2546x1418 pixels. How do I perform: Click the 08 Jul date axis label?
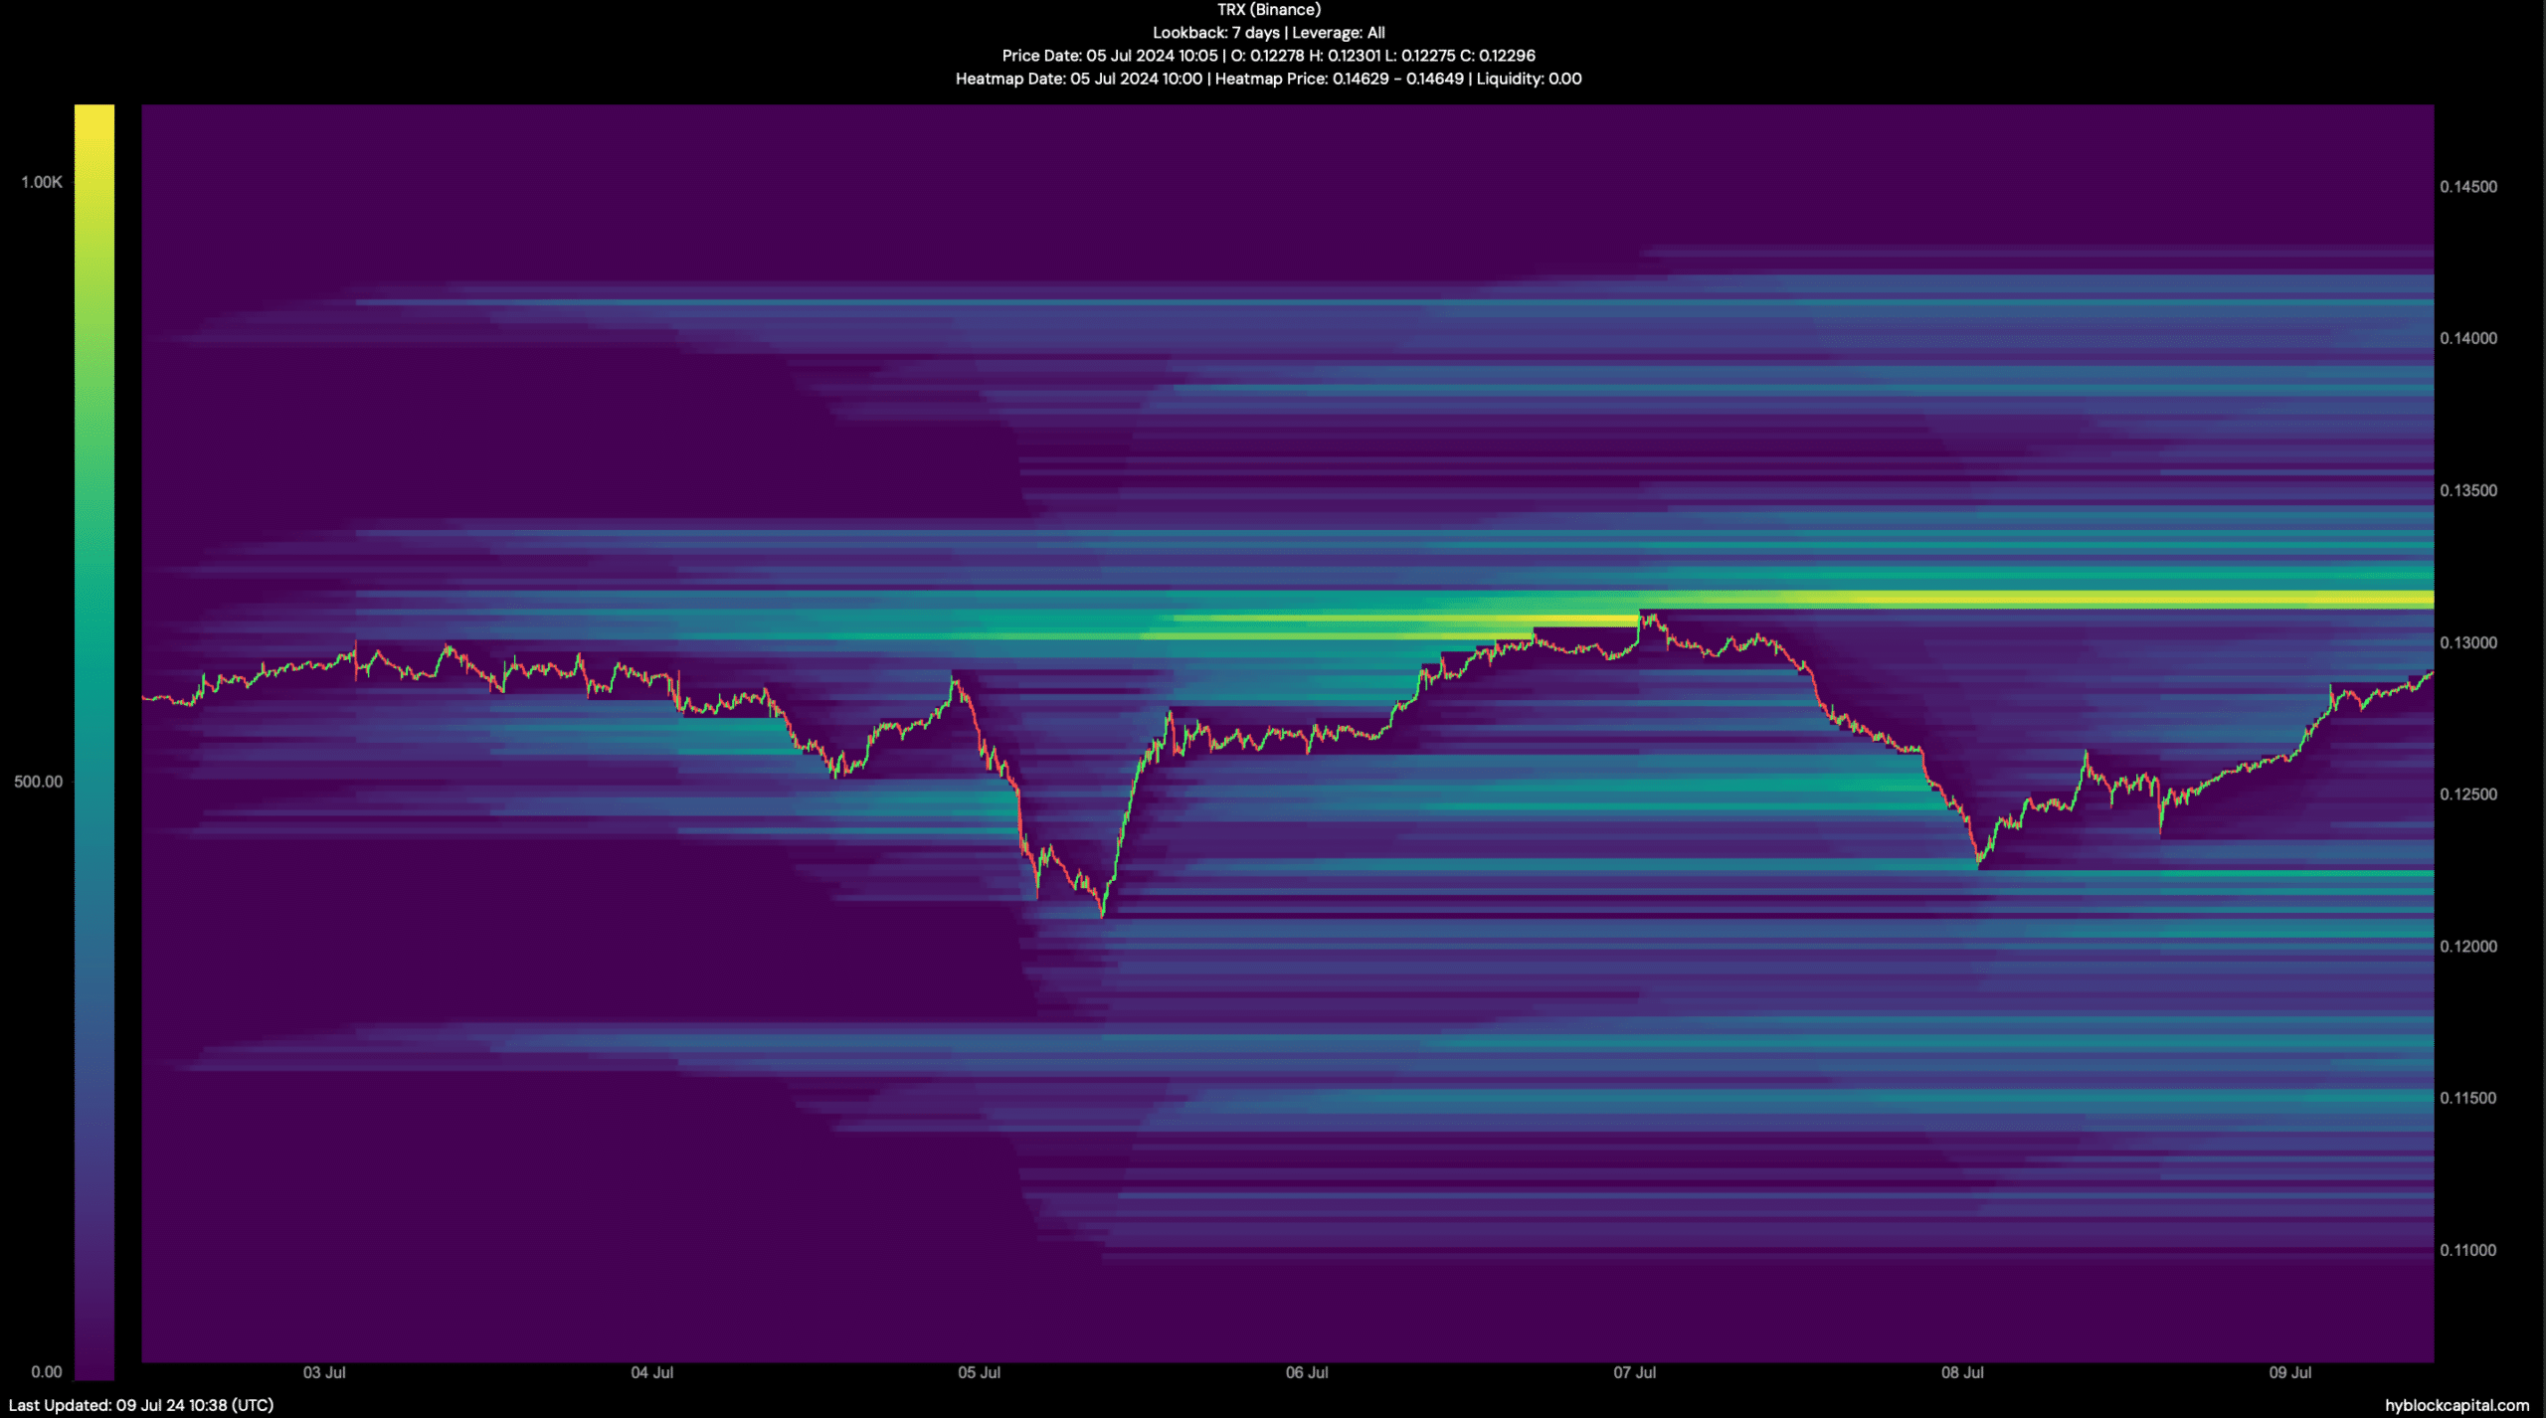[x=1962, y=1372]
